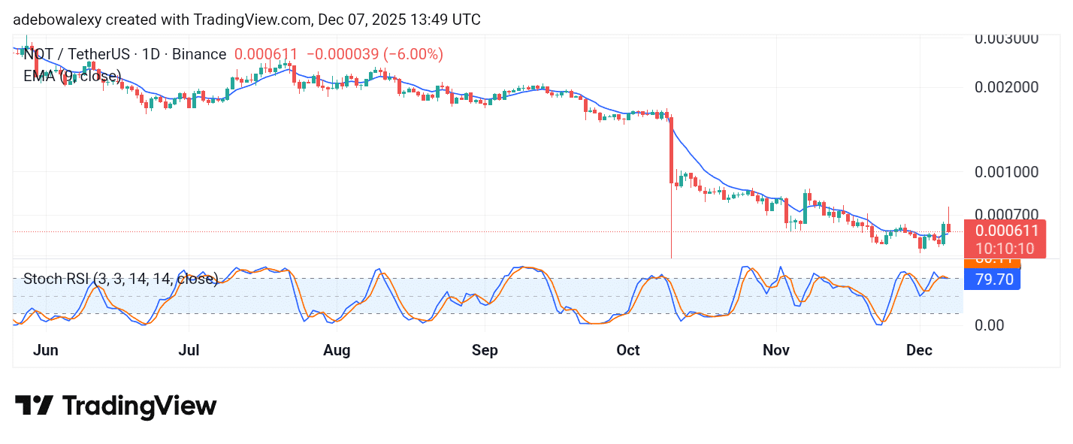
Task: Click the Jun label on time axis
Action: coord(46,350)
